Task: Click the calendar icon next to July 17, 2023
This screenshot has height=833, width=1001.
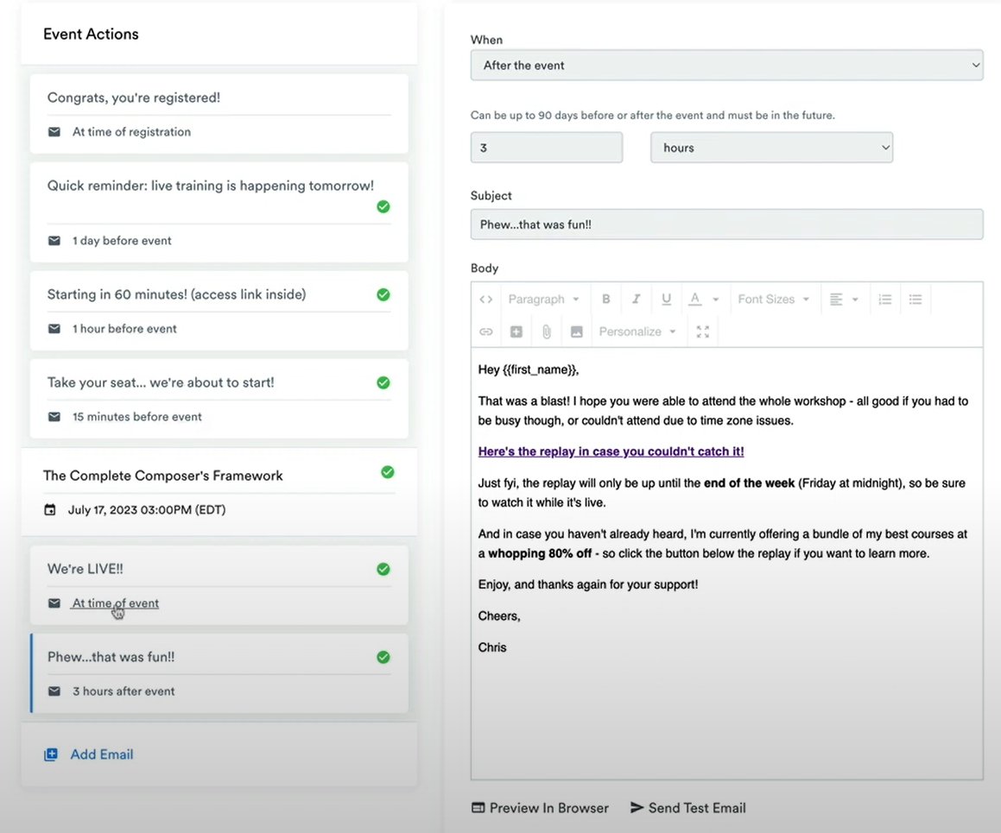Action: pyautogui.click(x=50, y=509)
